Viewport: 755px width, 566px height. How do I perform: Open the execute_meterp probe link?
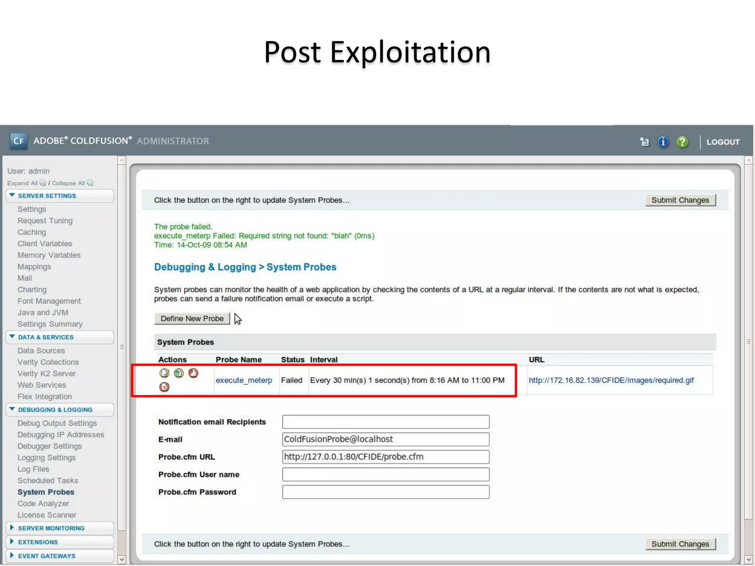[244, 380]
